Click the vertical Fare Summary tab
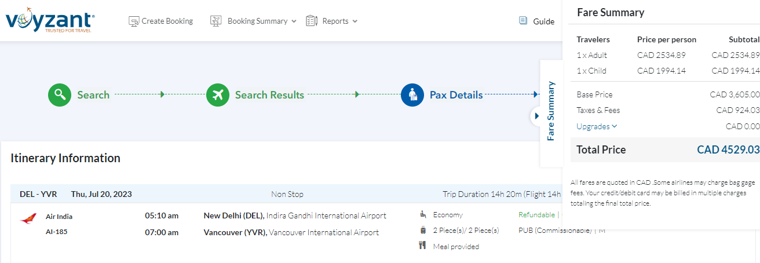Viewport: 760px width, 263px height. point(551,111)
